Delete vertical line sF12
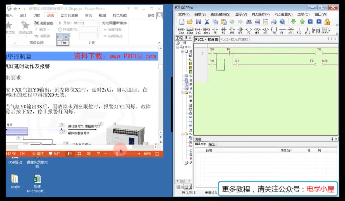 click(x=308, y=30)
